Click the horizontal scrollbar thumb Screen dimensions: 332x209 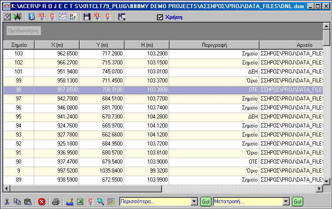pyautogui.click(x=86, y=188)
